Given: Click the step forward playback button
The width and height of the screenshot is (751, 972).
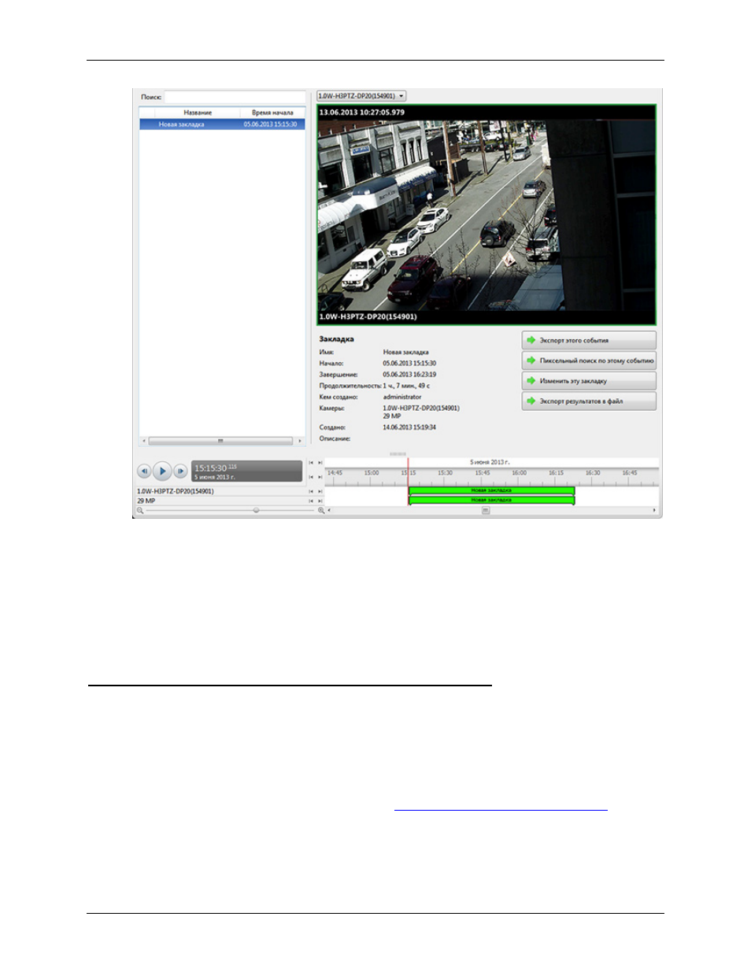Looking at the screenshot, I should [180, 471].
